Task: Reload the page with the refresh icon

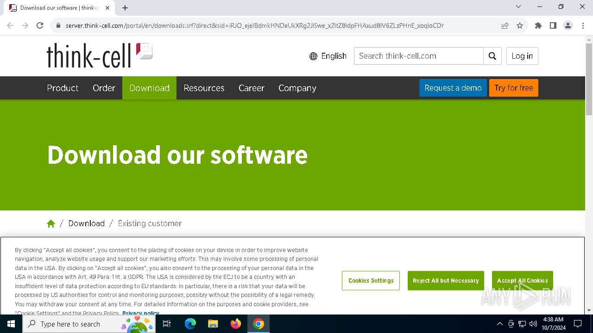Action: coord(40,25)
